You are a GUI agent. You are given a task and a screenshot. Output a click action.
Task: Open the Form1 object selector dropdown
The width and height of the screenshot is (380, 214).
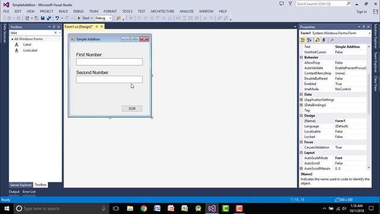point(369,33)
